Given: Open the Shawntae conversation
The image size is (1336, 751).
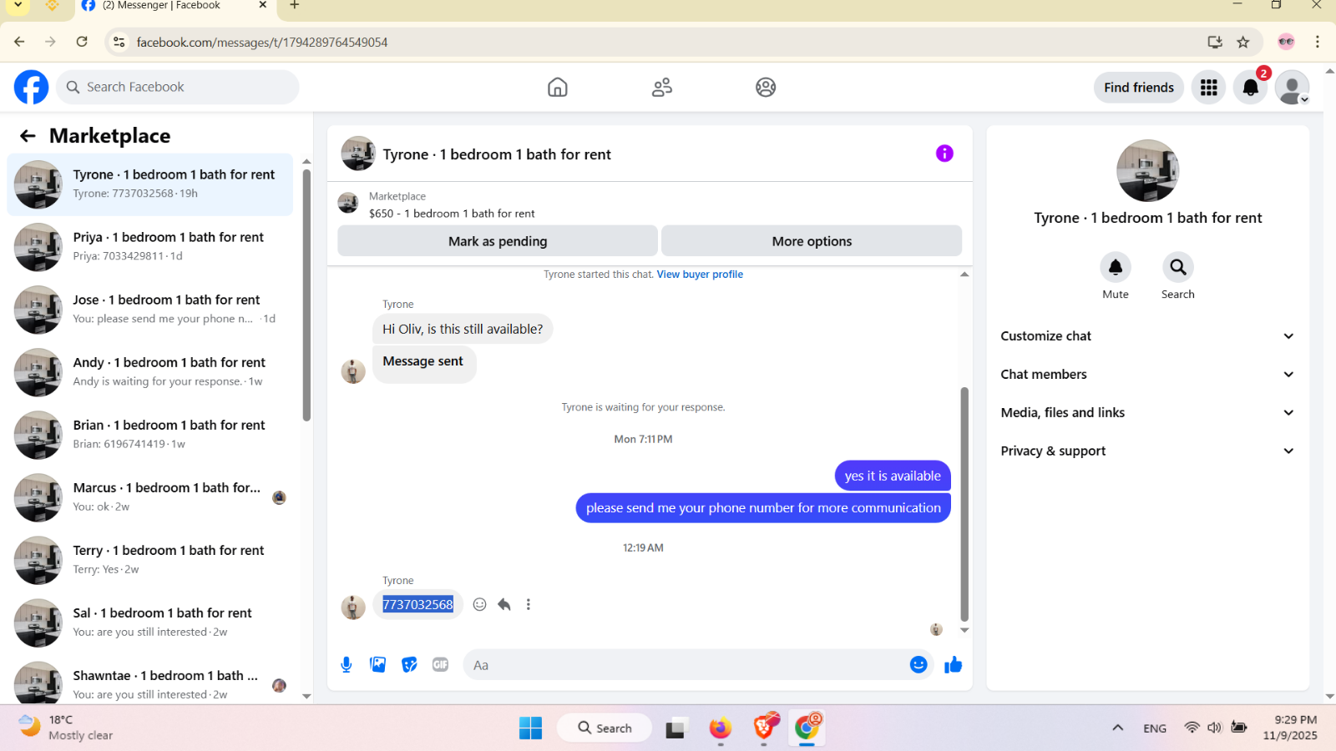Looking at the screenshot, I should click(x=150, y=683).
